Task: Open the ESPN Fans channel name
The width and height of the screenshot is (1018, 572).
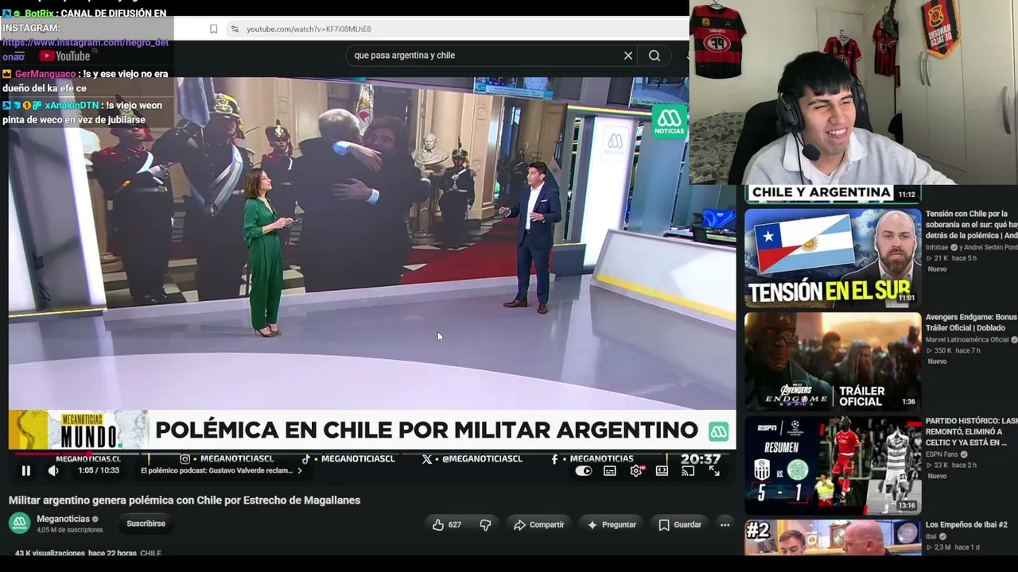Action: 942,454
